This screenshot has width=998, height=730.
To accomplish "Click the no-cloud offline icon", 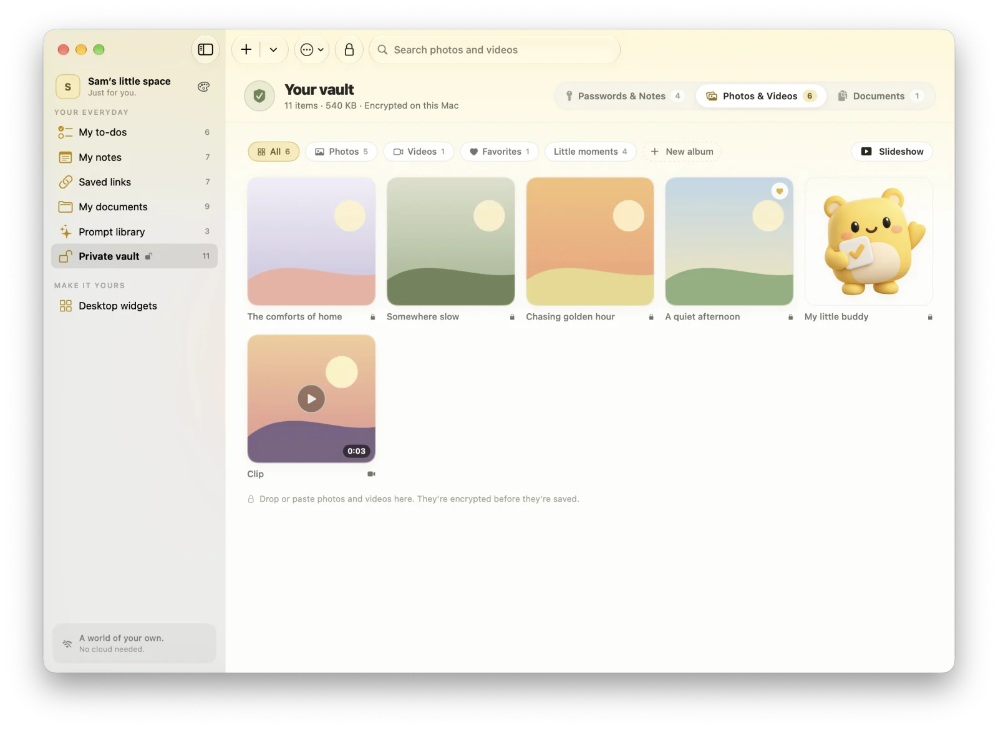I will pos(67,643).
